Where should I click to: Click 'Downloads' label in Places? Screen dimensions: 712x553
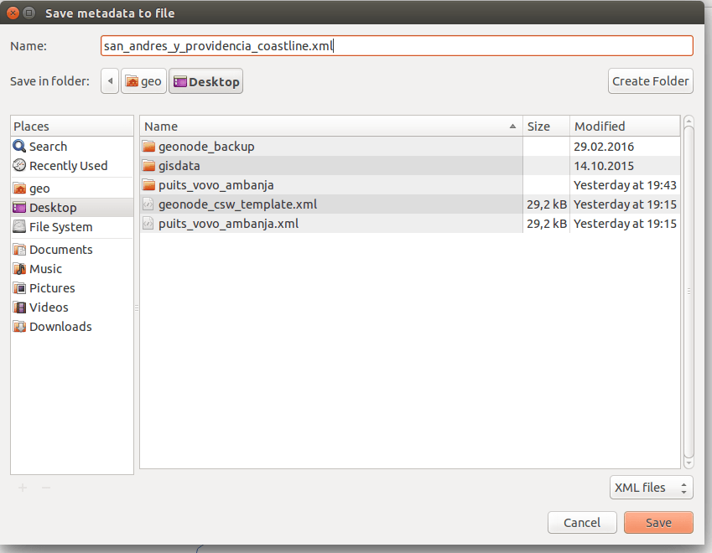pos(60,327)
